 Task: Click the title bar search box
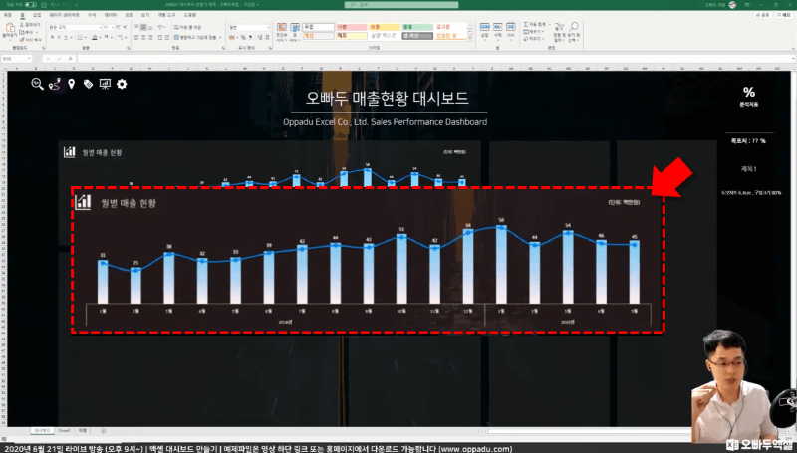click(x=401, y=5)
